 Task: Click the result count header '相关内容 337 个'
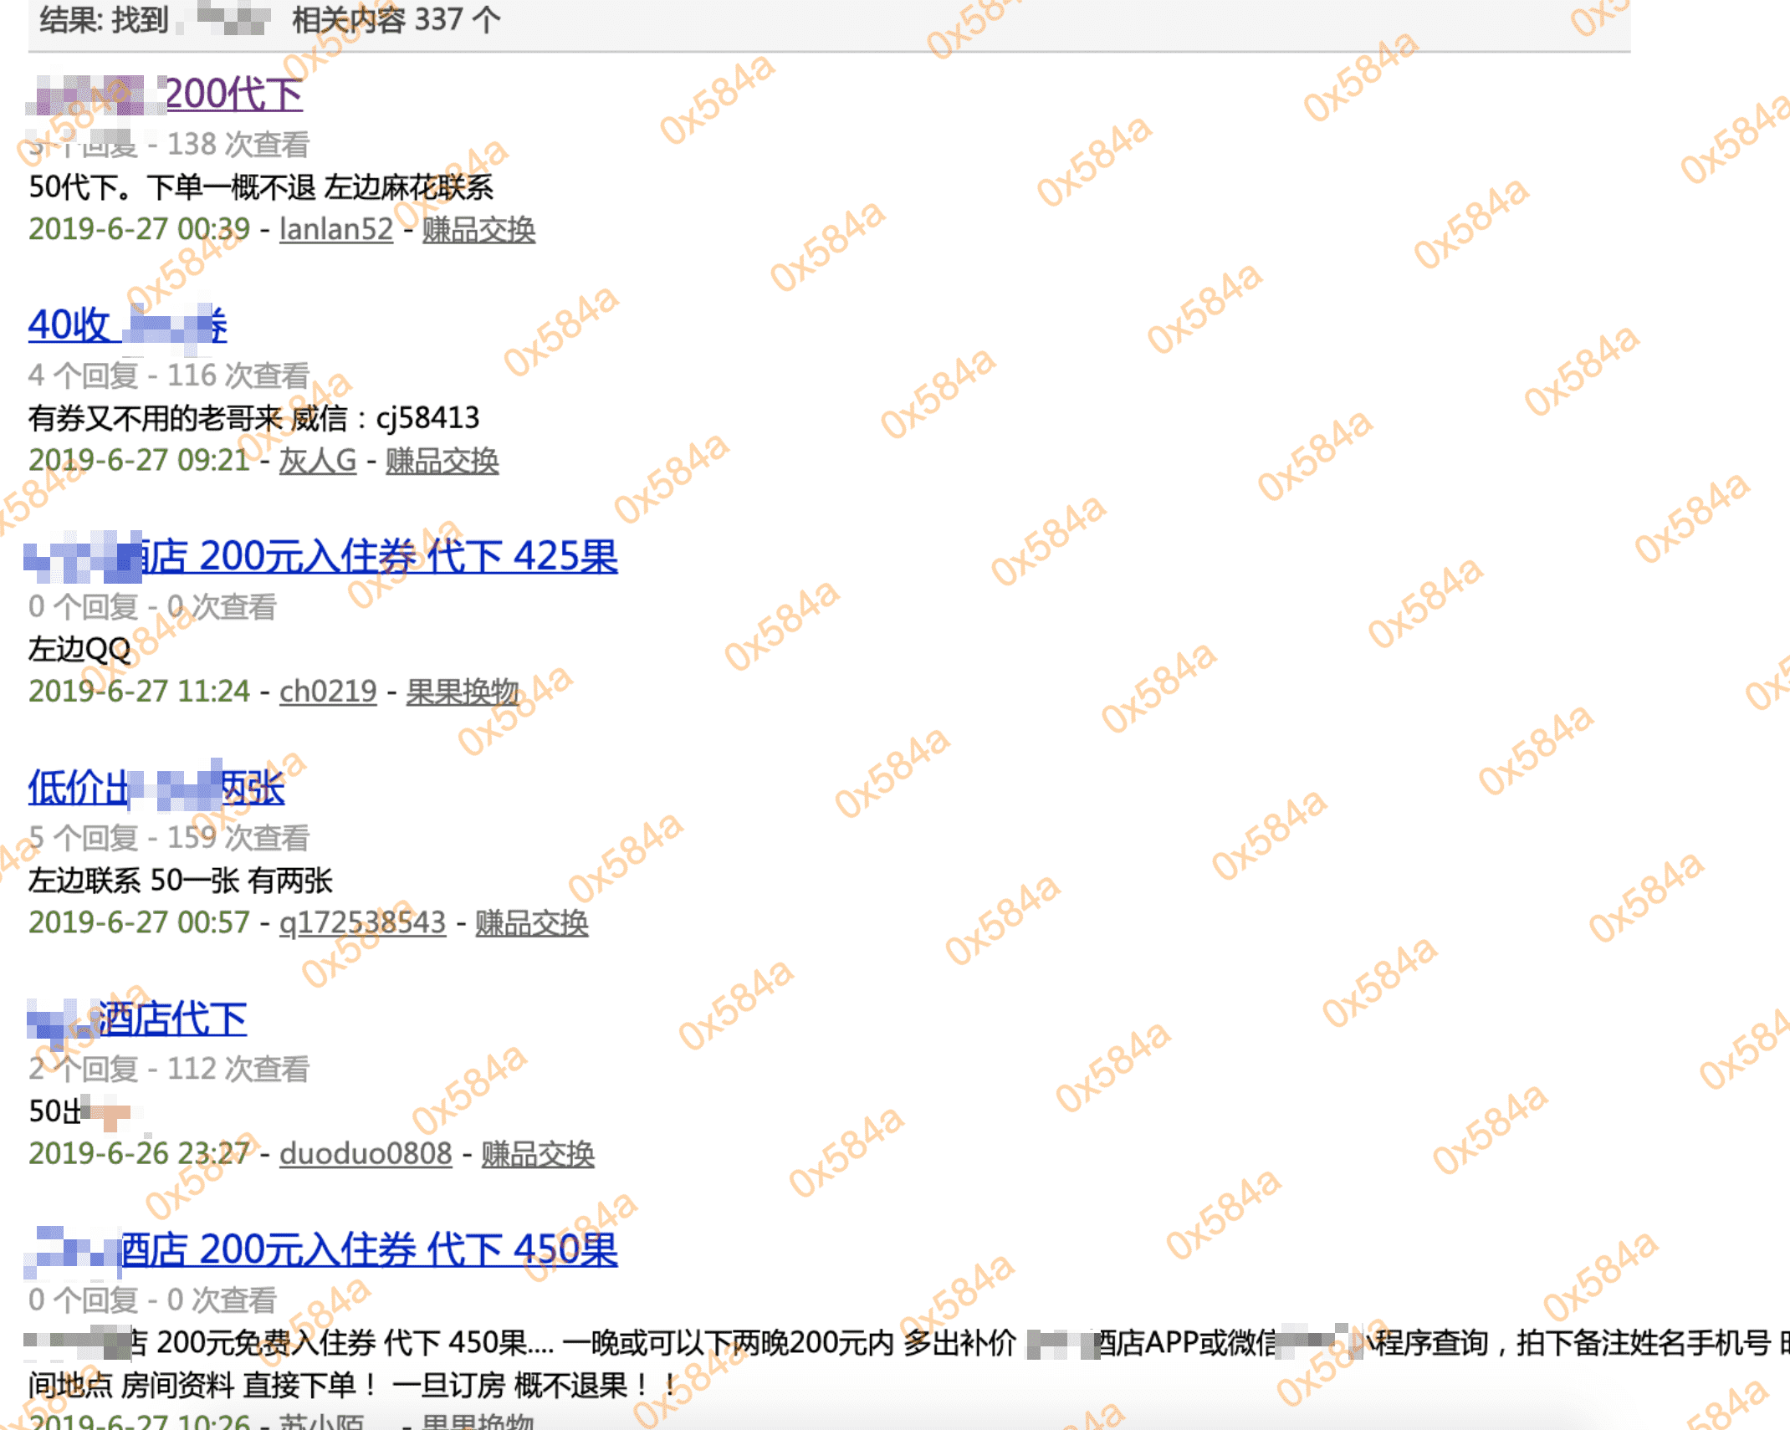[396, 19]
